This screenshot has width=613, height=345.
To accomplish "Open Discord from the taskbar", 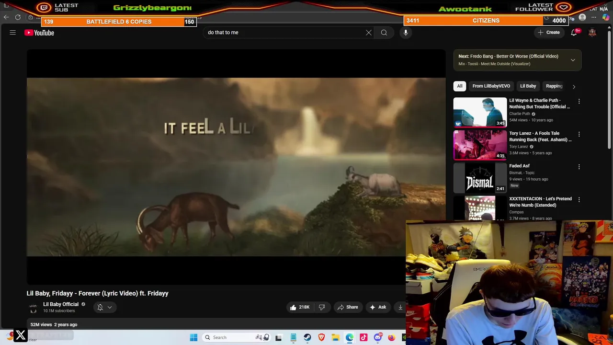I will click(x=378, y=337).
